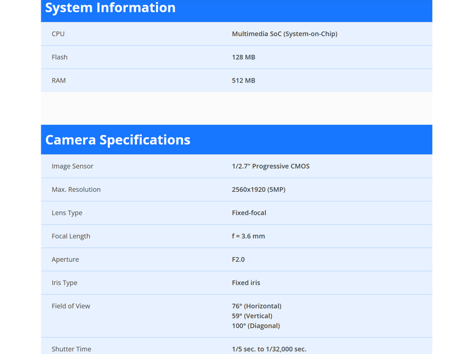Viewport: 473px width, 354px height.
Task: Click the System Information section header
Action: pyautogui.click(x=111, y=8)
